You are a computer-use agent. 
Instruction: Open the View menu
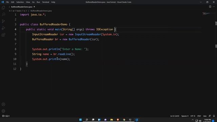tap(28, 2)
